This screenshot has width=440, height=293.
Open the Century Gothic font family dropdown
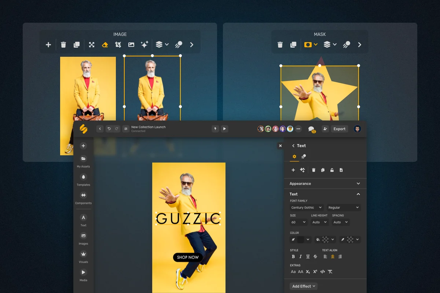click(x=307, y=208)
